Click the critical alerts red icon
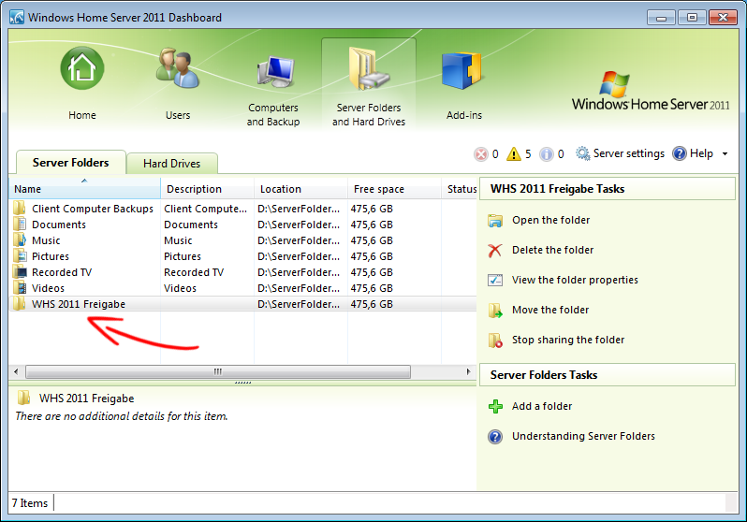747x522 pixels. coord(481,153)
